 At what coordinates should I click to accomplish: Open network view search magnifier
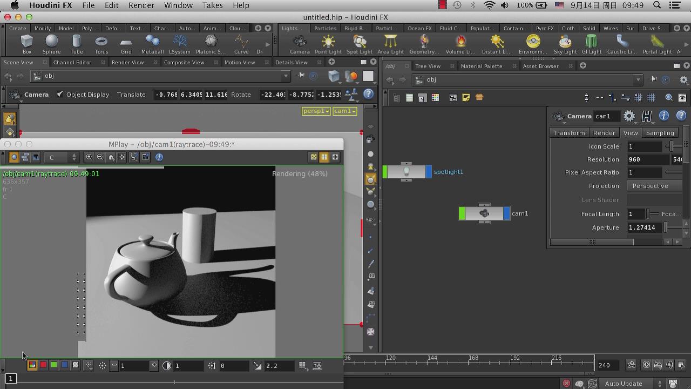[x=669, y=98]
